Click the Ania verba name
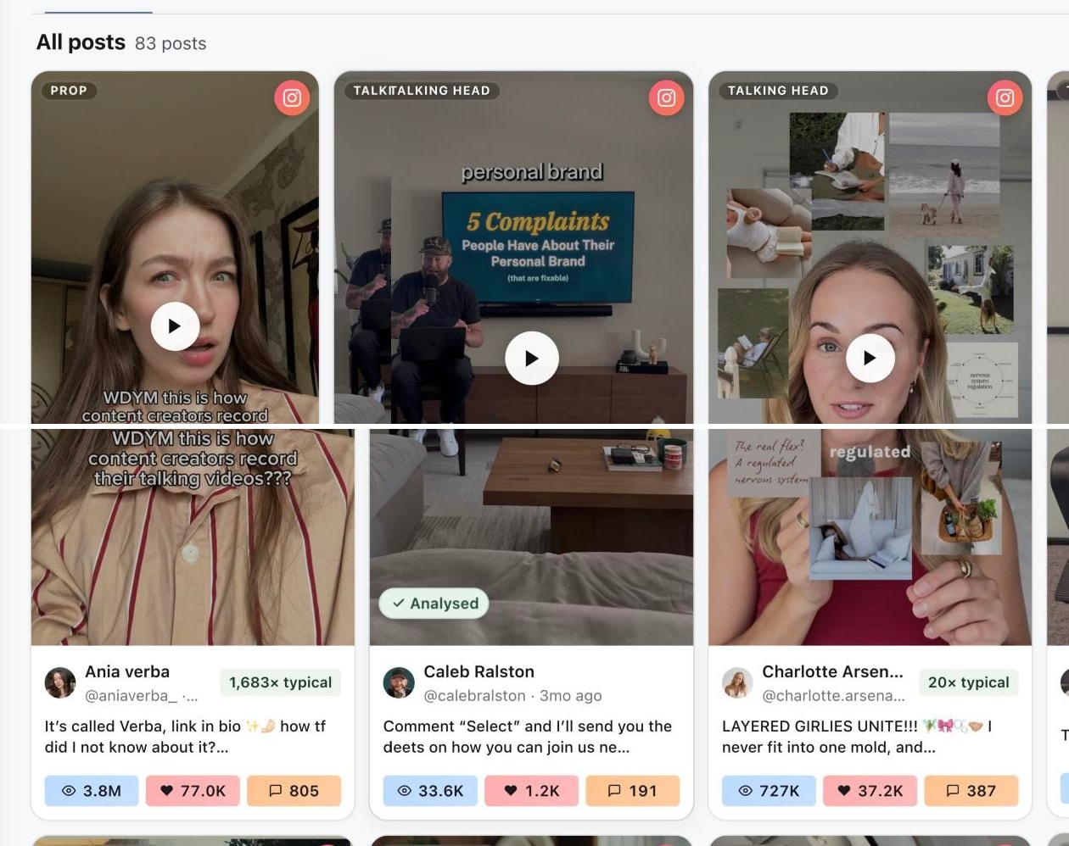Image resolution: width=1069 pixels, height=846 pixels. pos(127,671)
